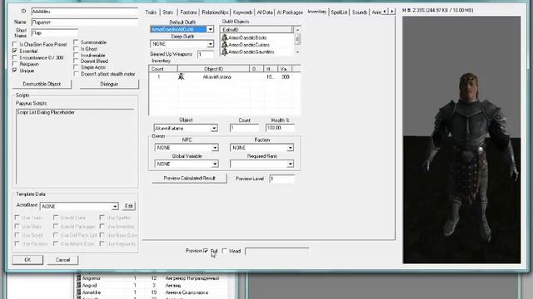Select the ArmorDaedricGauntlets armor icon

(224, 51)
